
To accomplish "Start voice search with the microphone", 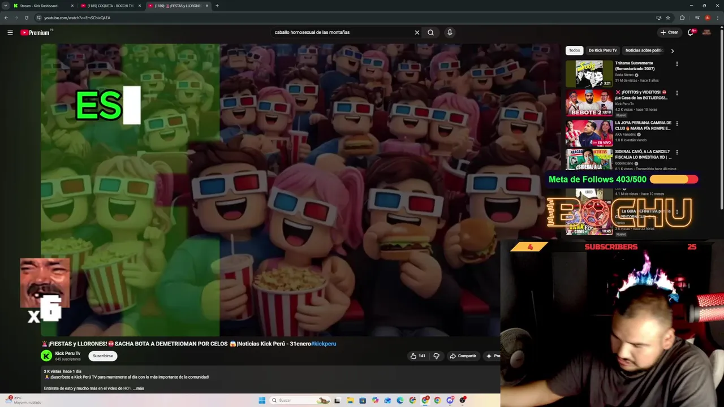I will click(x=450, y=32).
